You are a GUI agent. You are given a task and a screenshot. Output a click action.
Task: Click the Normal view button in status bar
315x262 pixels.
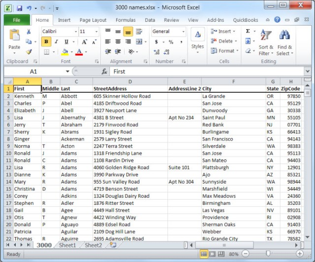click(x=204, y=254)
